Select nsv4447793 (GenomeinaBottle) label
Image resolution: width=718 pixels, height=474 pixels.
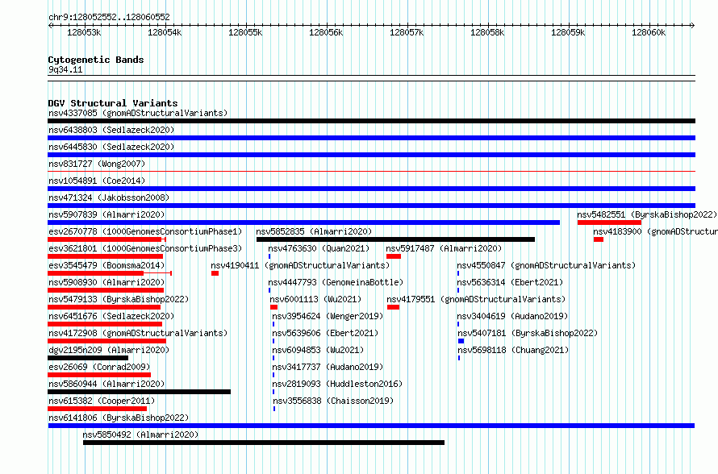336,282
